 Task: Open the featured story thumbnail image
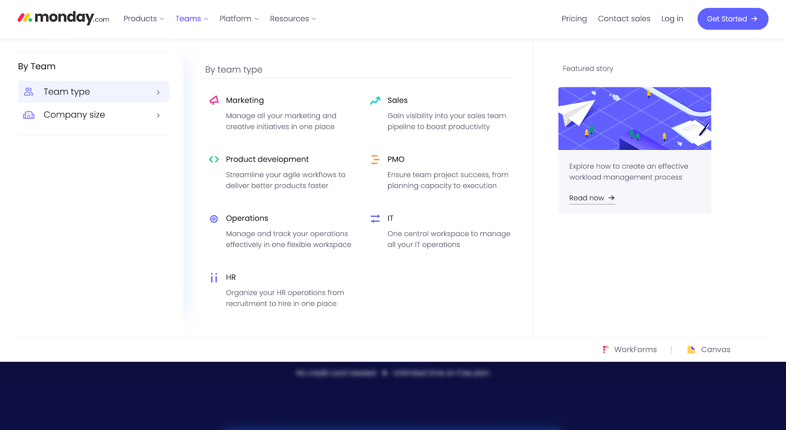(x=635, y=118)
